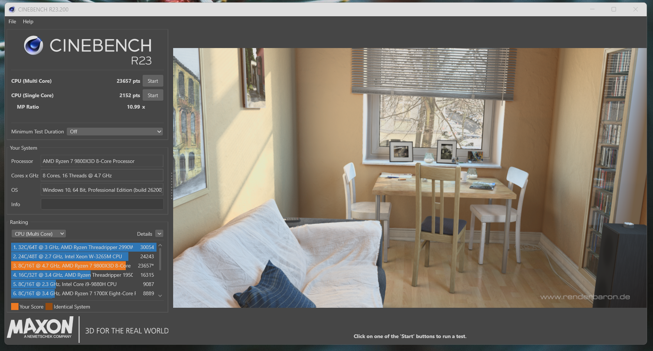The image size is (653, 351).
Task: Click the 2152 pts single core score
Action: [x=129, y=95]
